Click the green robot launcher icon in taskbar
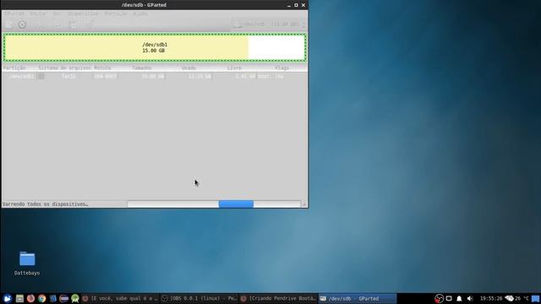Viewport: 541px width, 304px height. (75, 298)
